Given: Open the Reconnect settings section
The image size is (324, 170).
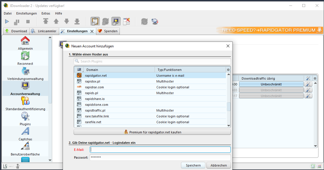Looking at the screenshot, I should [x=25, y=58].
